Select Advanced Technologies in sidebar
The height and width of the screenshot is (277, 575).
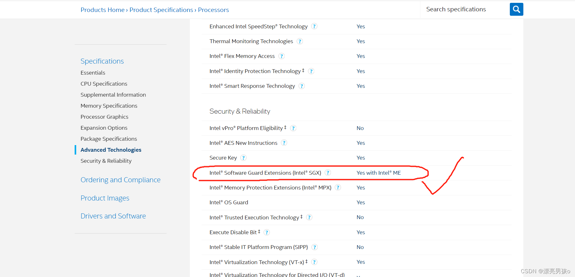[111, 150]
